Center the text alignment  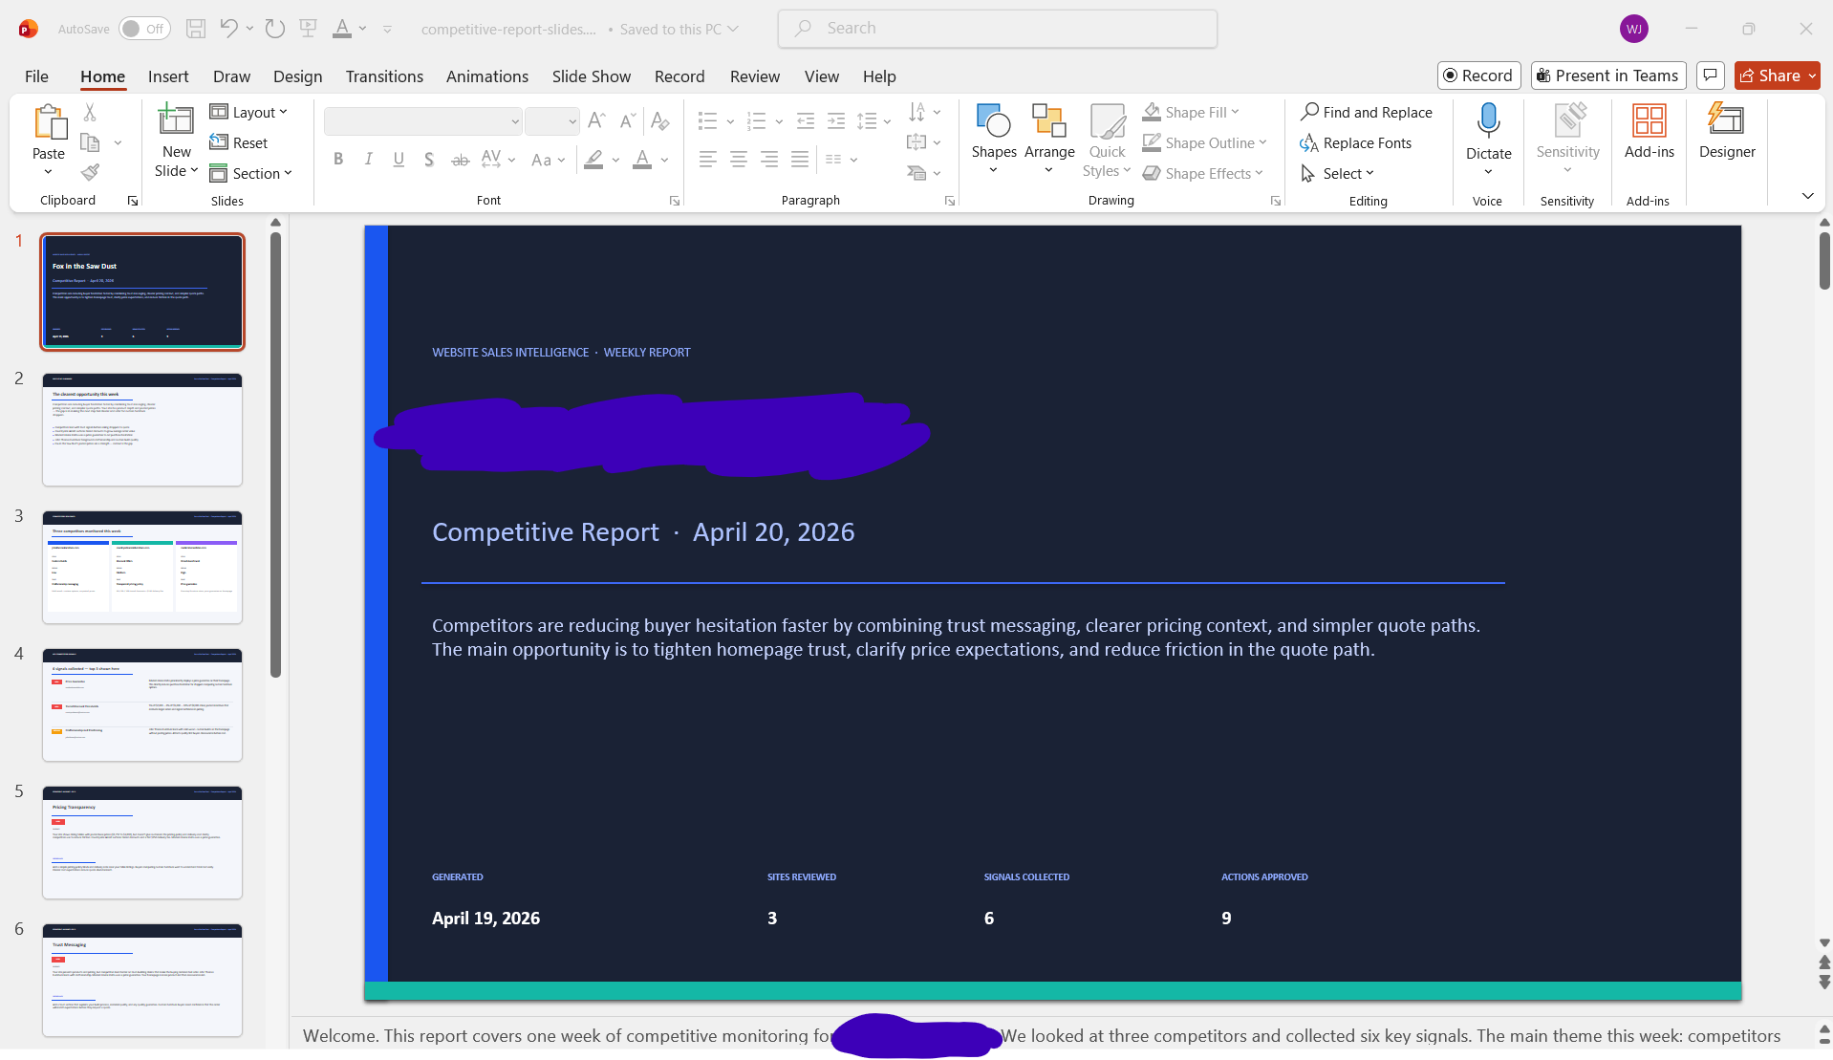[x=738, y=160]
